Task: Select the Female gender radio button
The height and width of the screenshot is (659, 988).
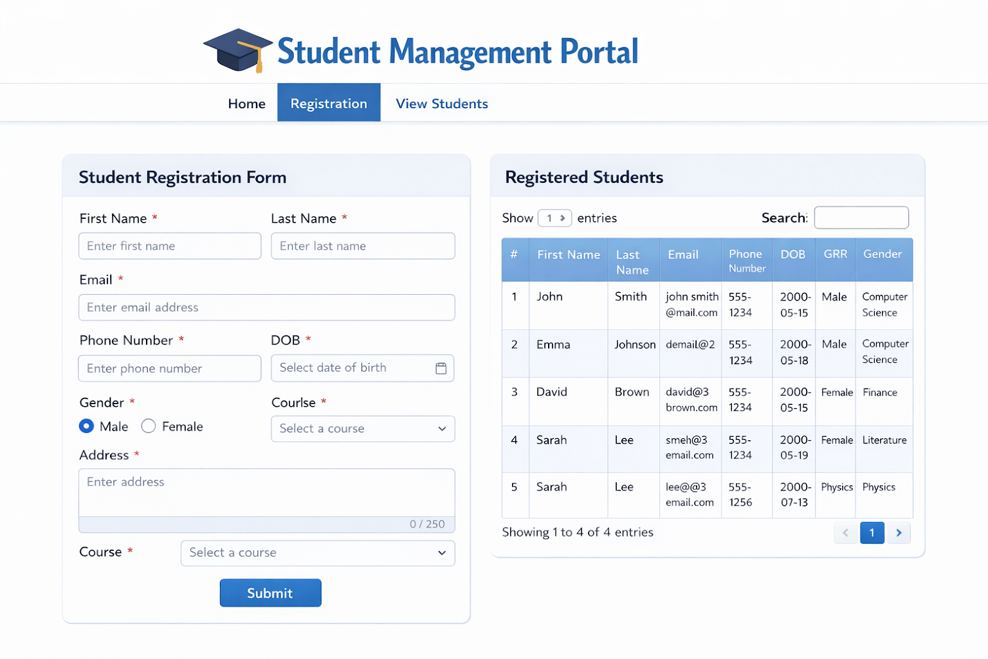Action: click(x=149, y=426)
